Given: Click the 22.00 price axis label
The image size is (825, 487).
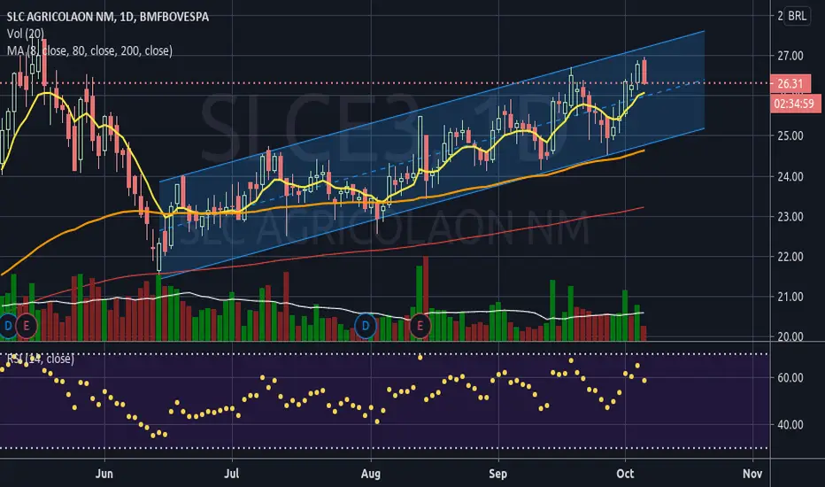Looking at the screenshot, I should (x=790, y=257).
